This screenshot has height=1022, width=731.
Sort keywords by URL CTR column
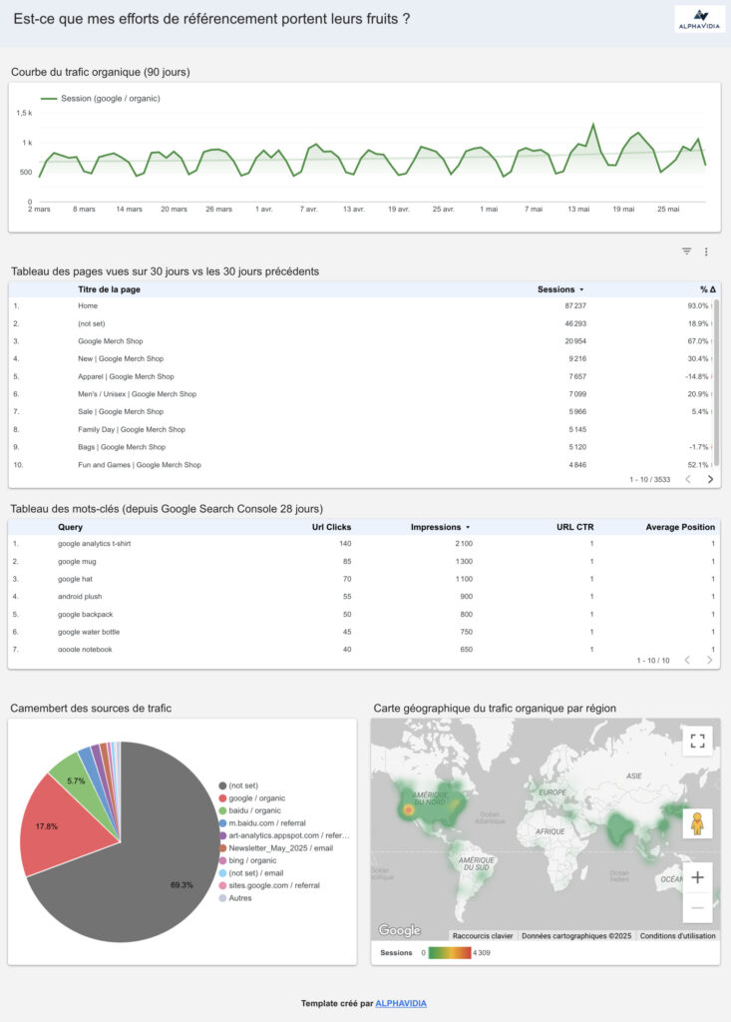[574, 527]
